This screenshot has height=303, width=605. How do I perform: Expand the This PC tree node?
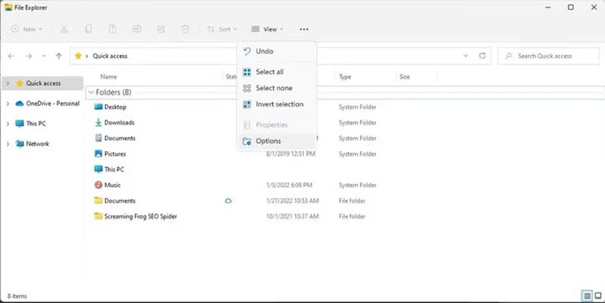coord(8,123)
